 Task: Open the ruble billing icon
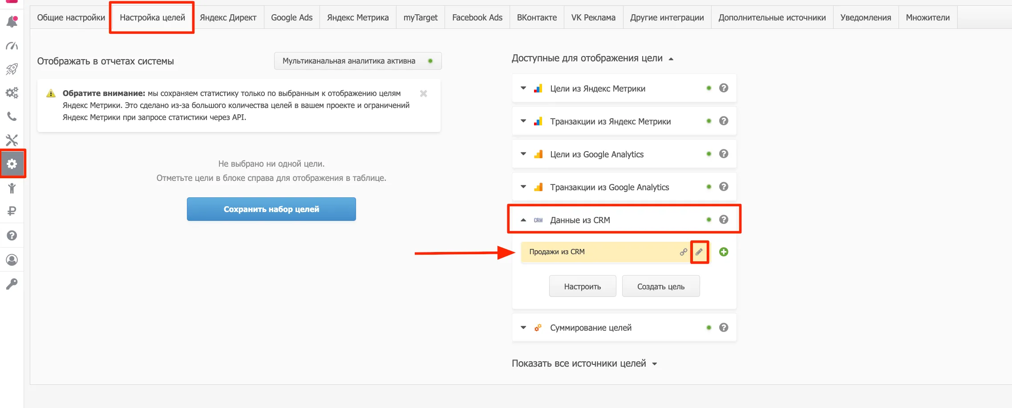click(x=12, y=211)
